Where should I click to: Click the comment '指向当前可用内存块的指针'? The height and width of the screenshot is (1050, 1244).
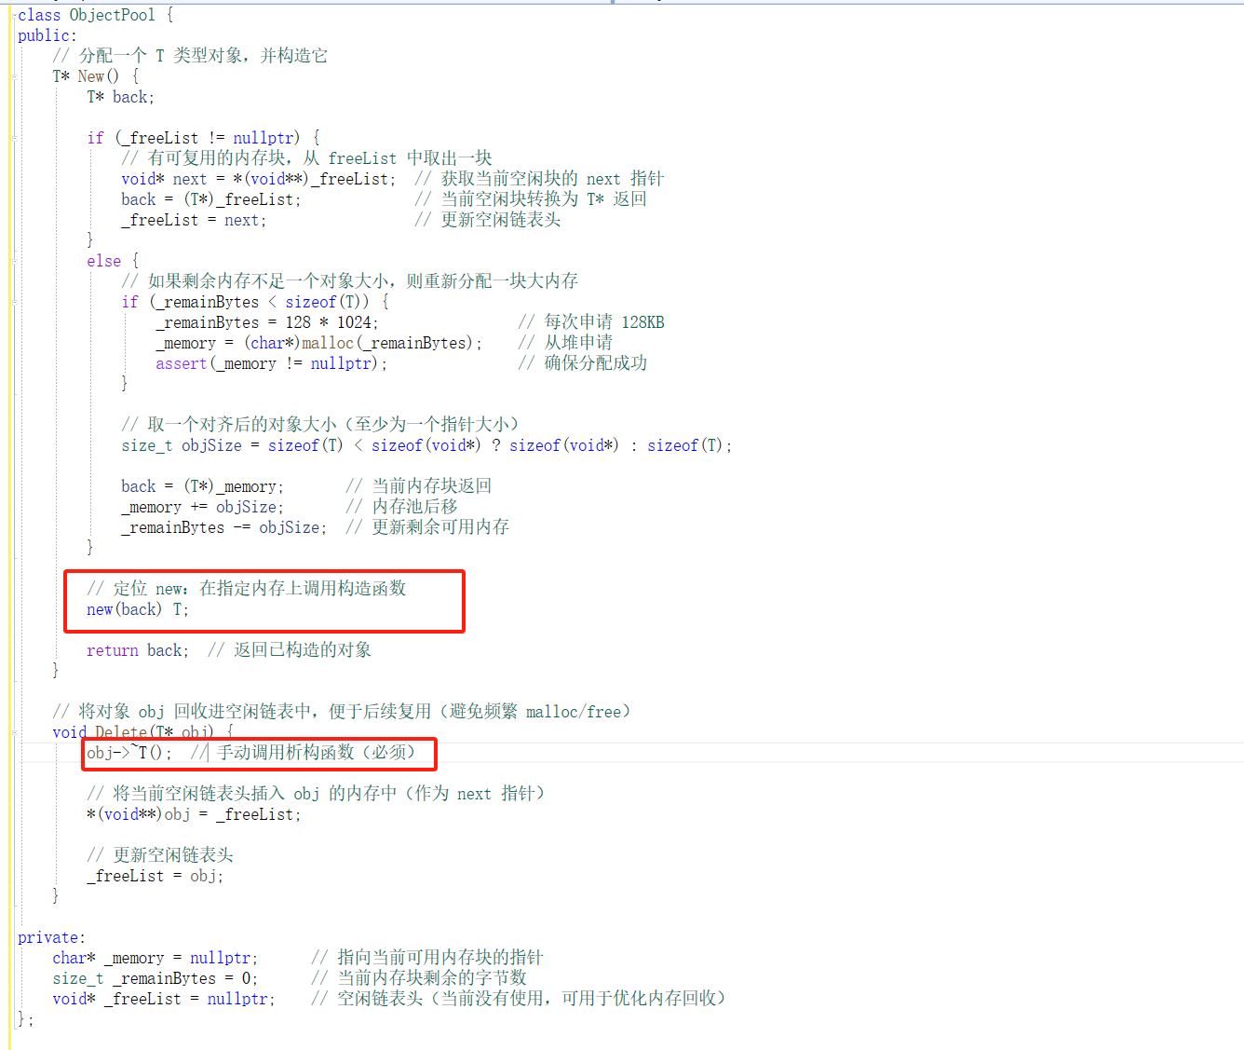coord(427,958)
